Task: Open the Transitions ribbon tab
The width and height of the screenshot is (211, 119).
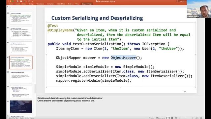Action: [x=40, y=4]
